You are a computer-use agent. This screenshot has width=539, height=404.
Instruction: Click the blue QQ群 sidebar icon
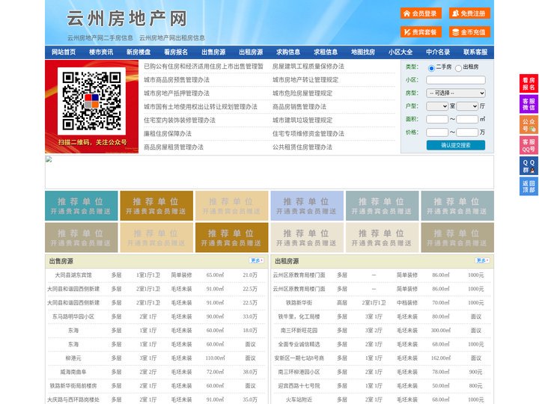[x=529, y=166]
